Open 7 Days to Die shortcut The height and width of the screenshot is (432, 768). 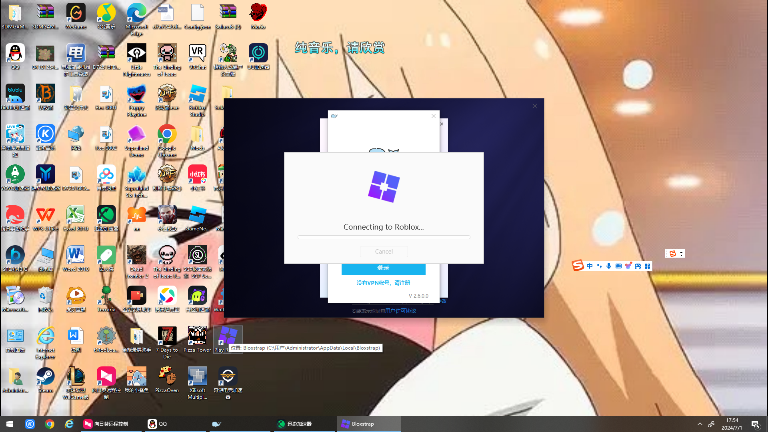tap(167, 342)
